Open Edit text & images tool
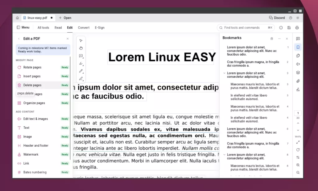Viewport: 318px width, 191px height. [43, 119]
